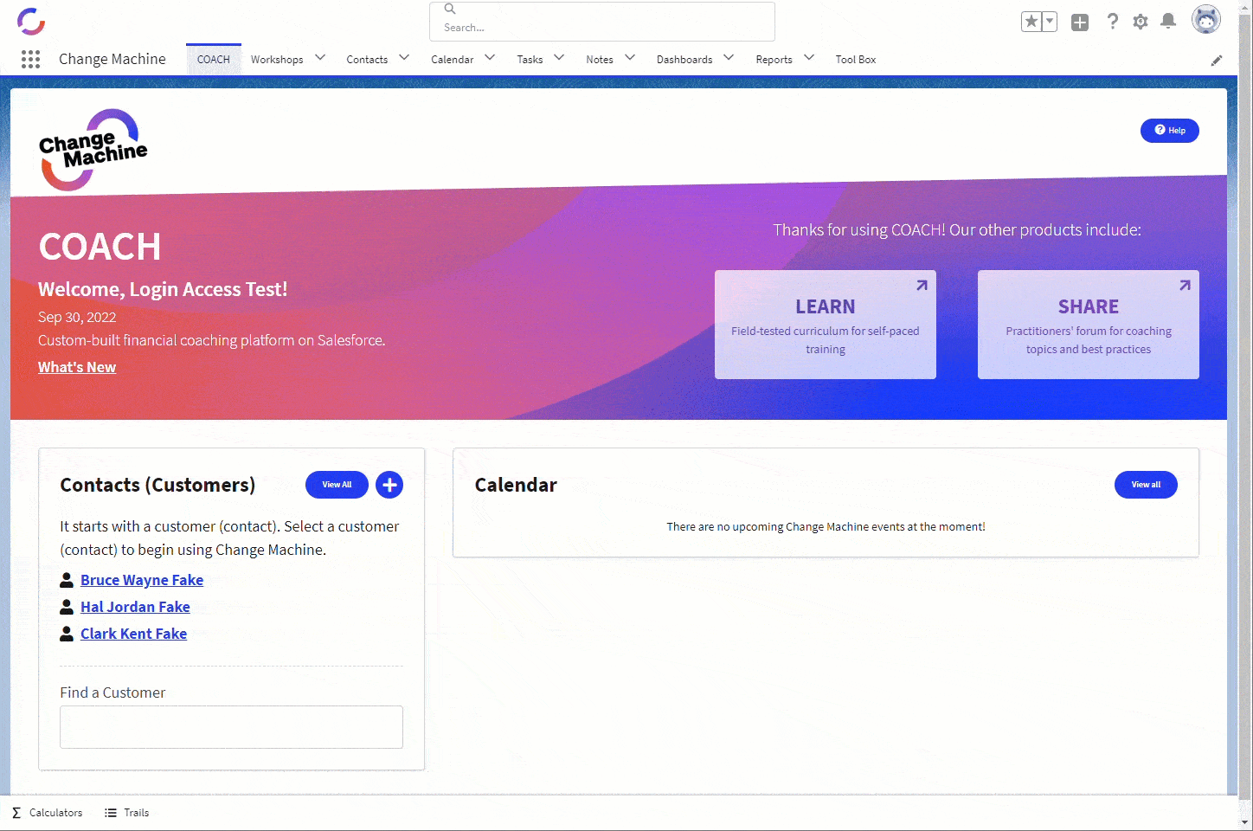Viewport: 1253px width, 831px height.
Task: Click the Favorites star icon
Action: point(1031,22)
